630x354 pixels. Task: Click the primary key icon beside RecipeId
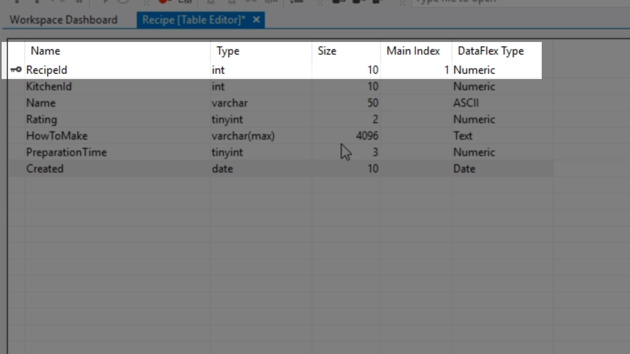[16, 70]
